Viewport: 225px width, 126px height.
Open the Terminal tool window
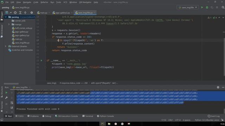88,116
